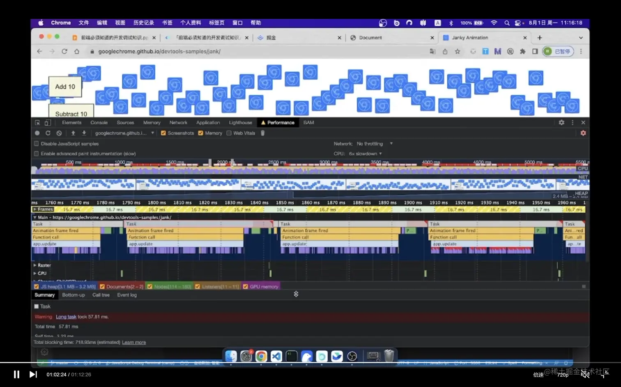
Task: Open recording selector googlechrome.github.i... dropdown
Action: pyautogui.click(x=124, y=133)
